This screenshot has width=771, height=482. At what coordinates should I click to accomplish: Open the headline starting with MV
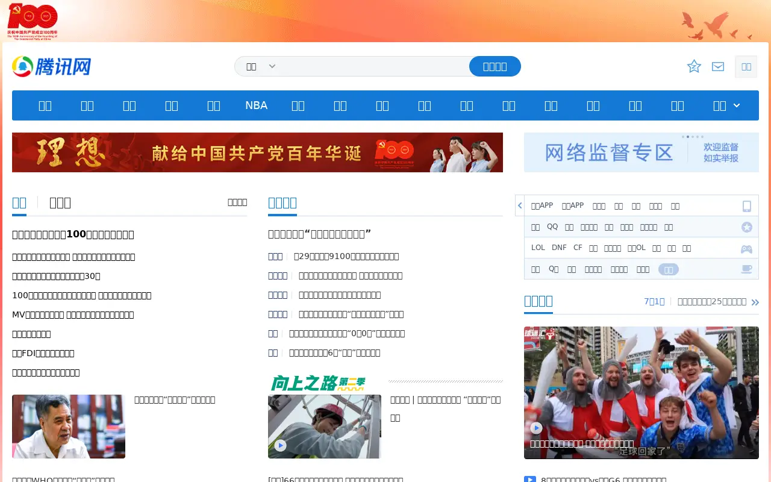73,315
